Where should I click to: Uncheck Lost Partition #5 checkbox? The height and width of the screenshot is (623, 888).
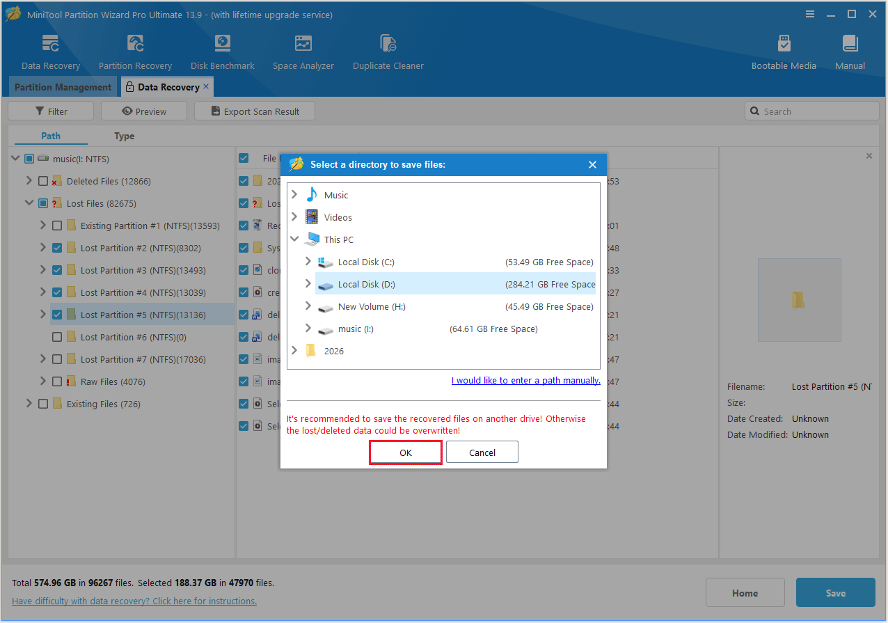click(x=57, y=315)
